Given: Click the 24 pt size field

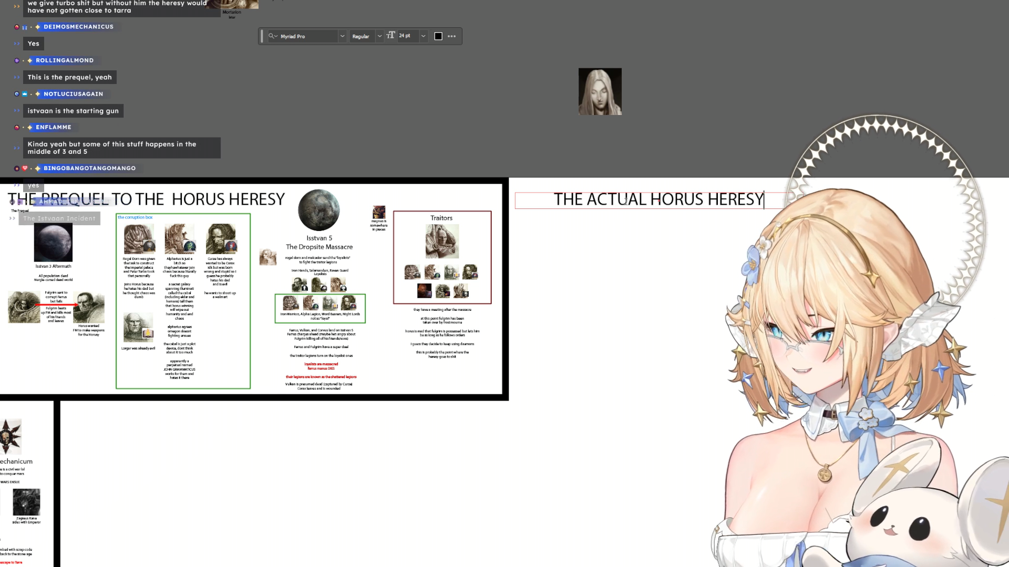Looking at the screenshot, I should 407,36.
